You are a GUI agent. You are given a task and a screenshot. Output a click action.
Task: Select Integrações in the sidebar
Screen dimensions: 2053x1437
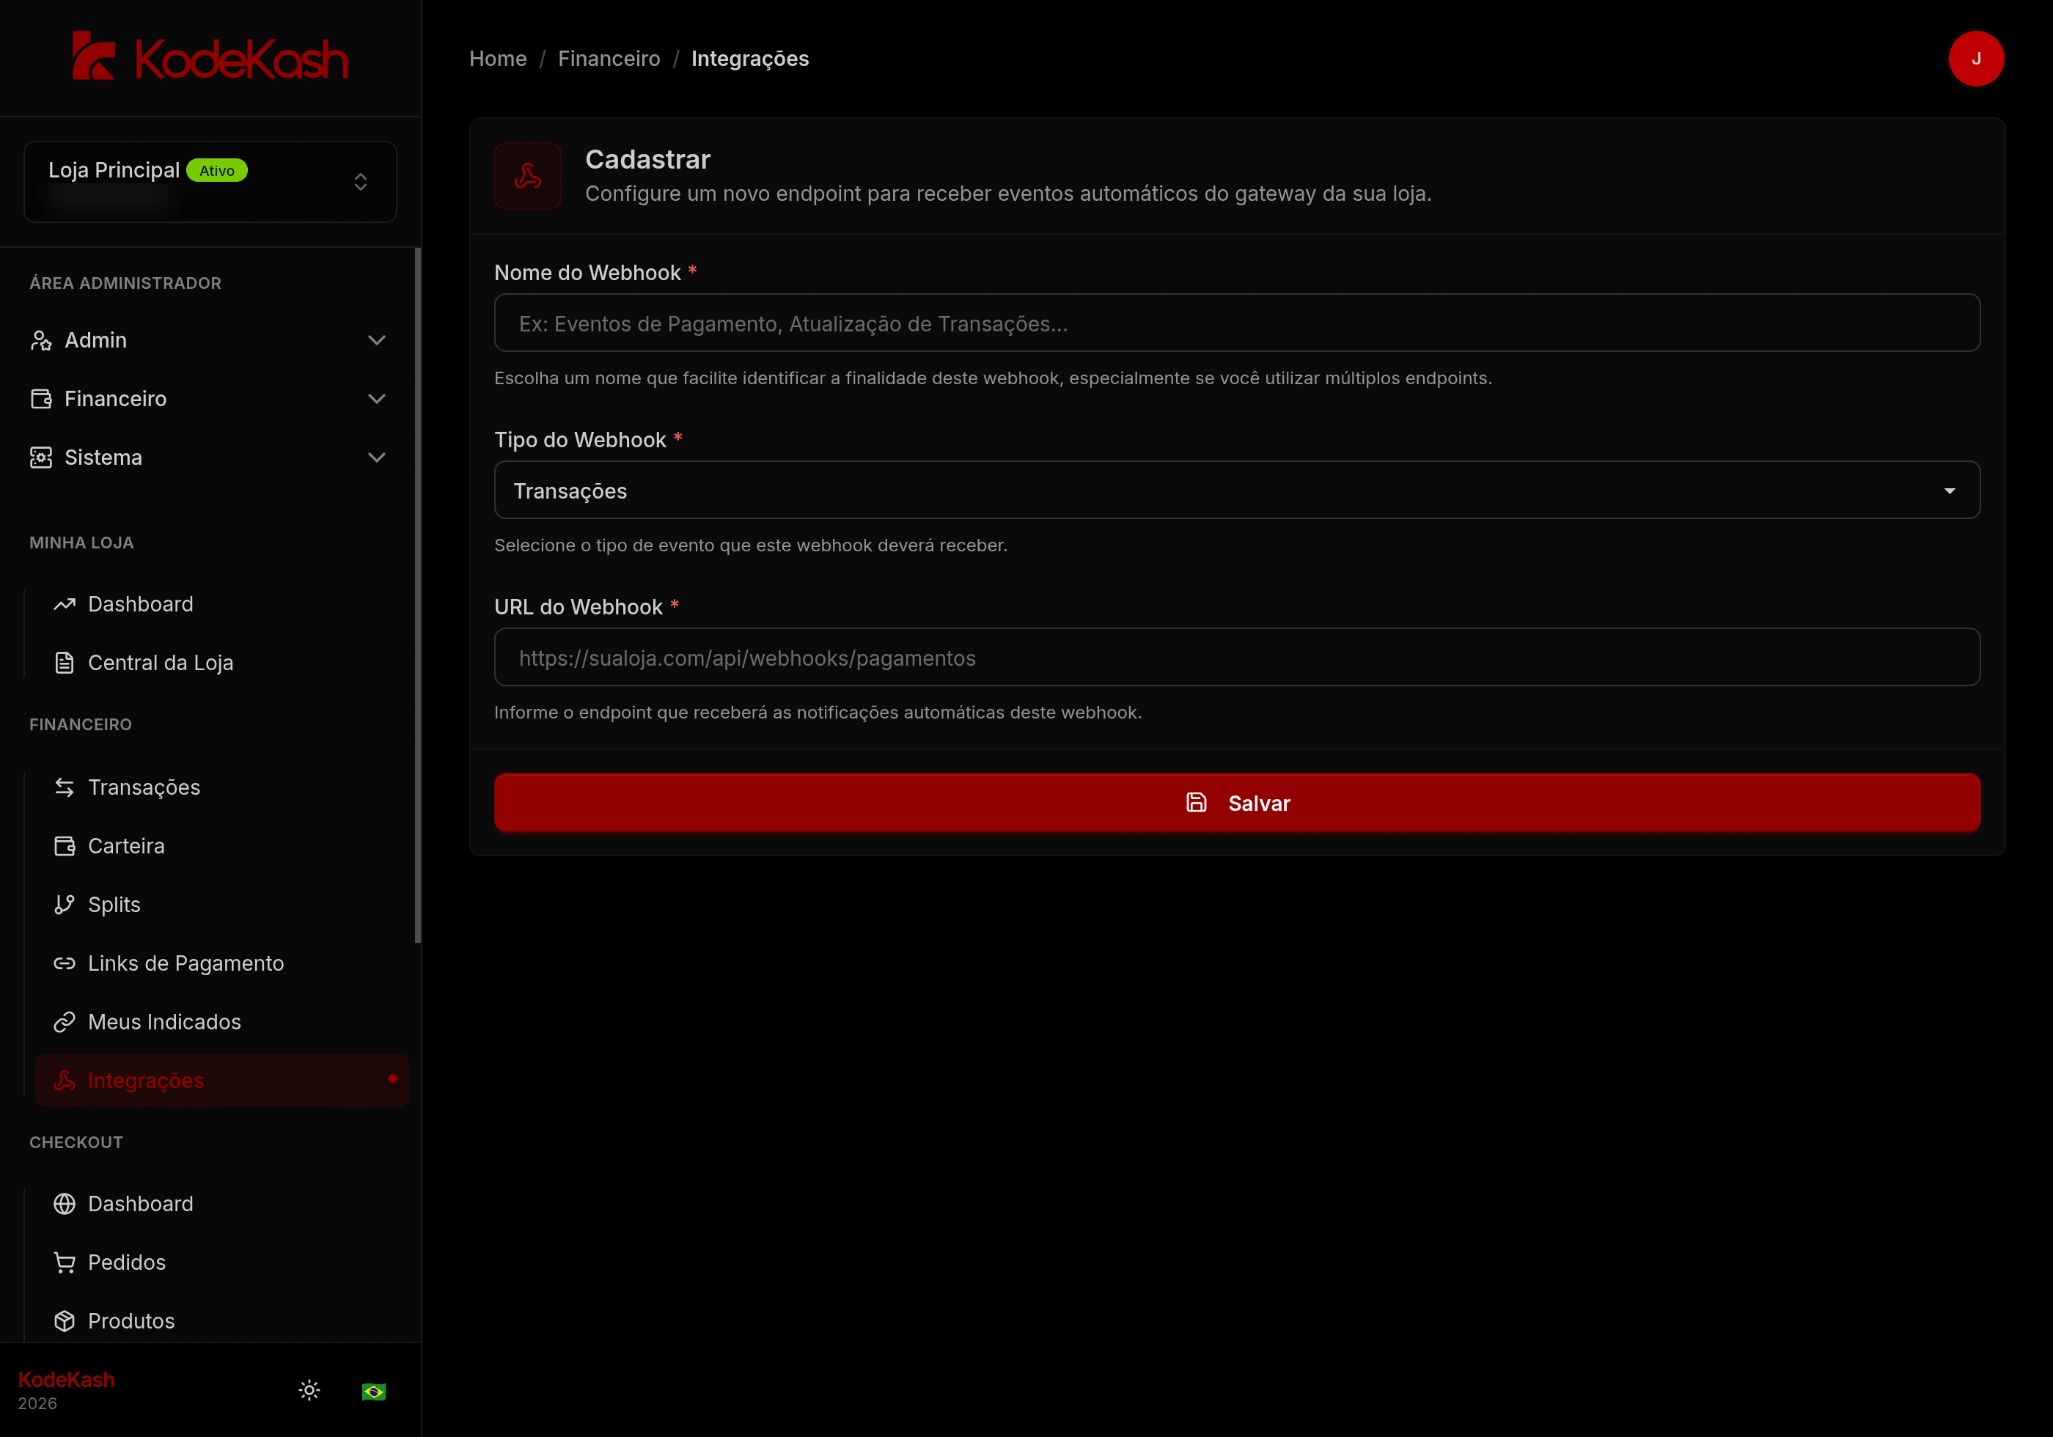pyautogui.click(x=221, y=1080)
